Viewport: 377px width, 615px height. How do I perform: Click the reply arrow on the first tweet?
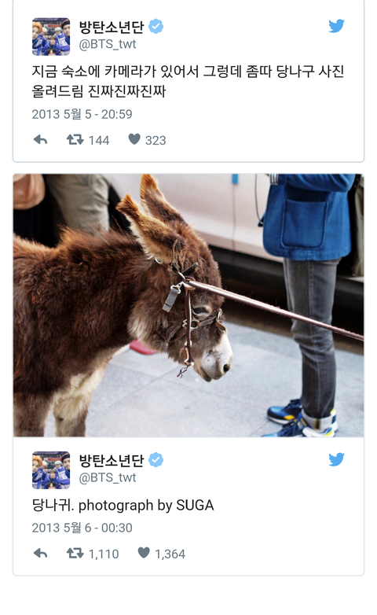[40, 140]
